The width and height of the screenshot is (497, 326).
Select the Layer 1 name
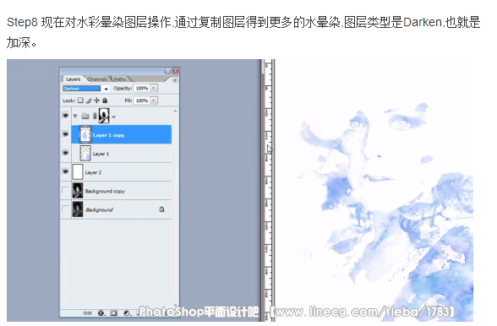pyautogui.click(x=101, y=154)
